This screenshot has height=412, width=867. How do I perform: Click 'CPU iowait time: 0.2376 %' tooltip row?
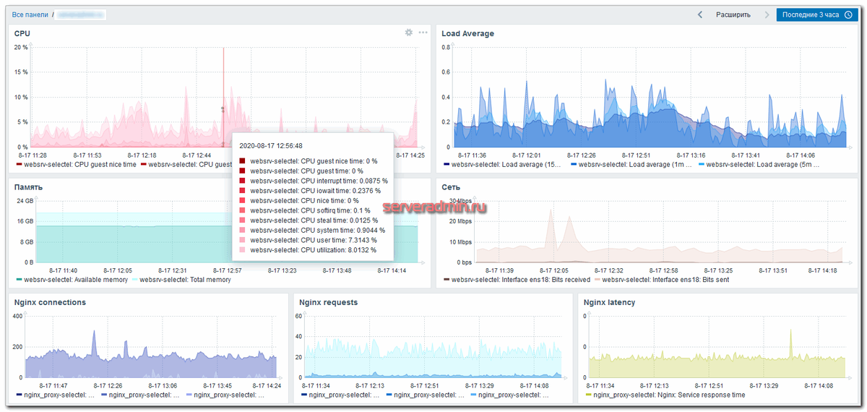pos(311,191)
